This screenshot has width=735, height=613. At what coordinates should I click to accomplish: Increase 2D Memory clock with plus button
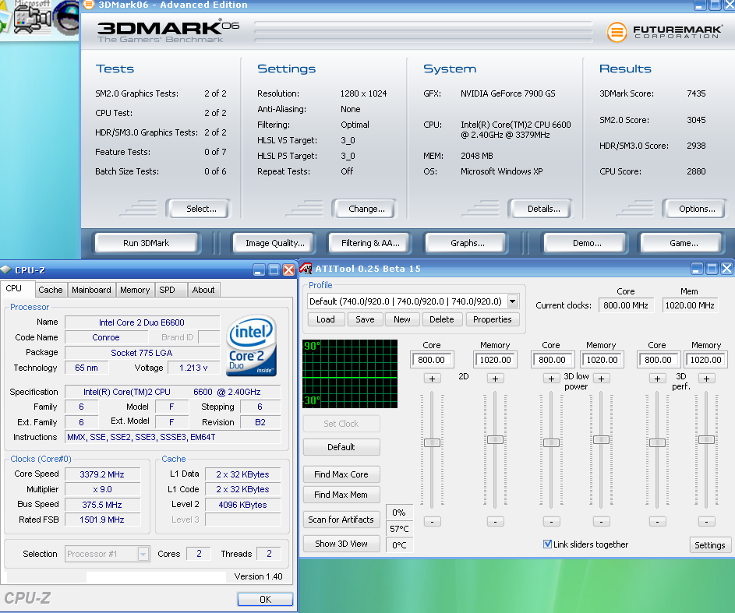point(496,379)
